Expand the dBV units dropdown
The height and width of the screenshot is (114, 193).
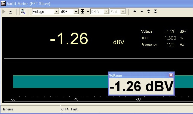pyautogui.click(x=69, y=12)
